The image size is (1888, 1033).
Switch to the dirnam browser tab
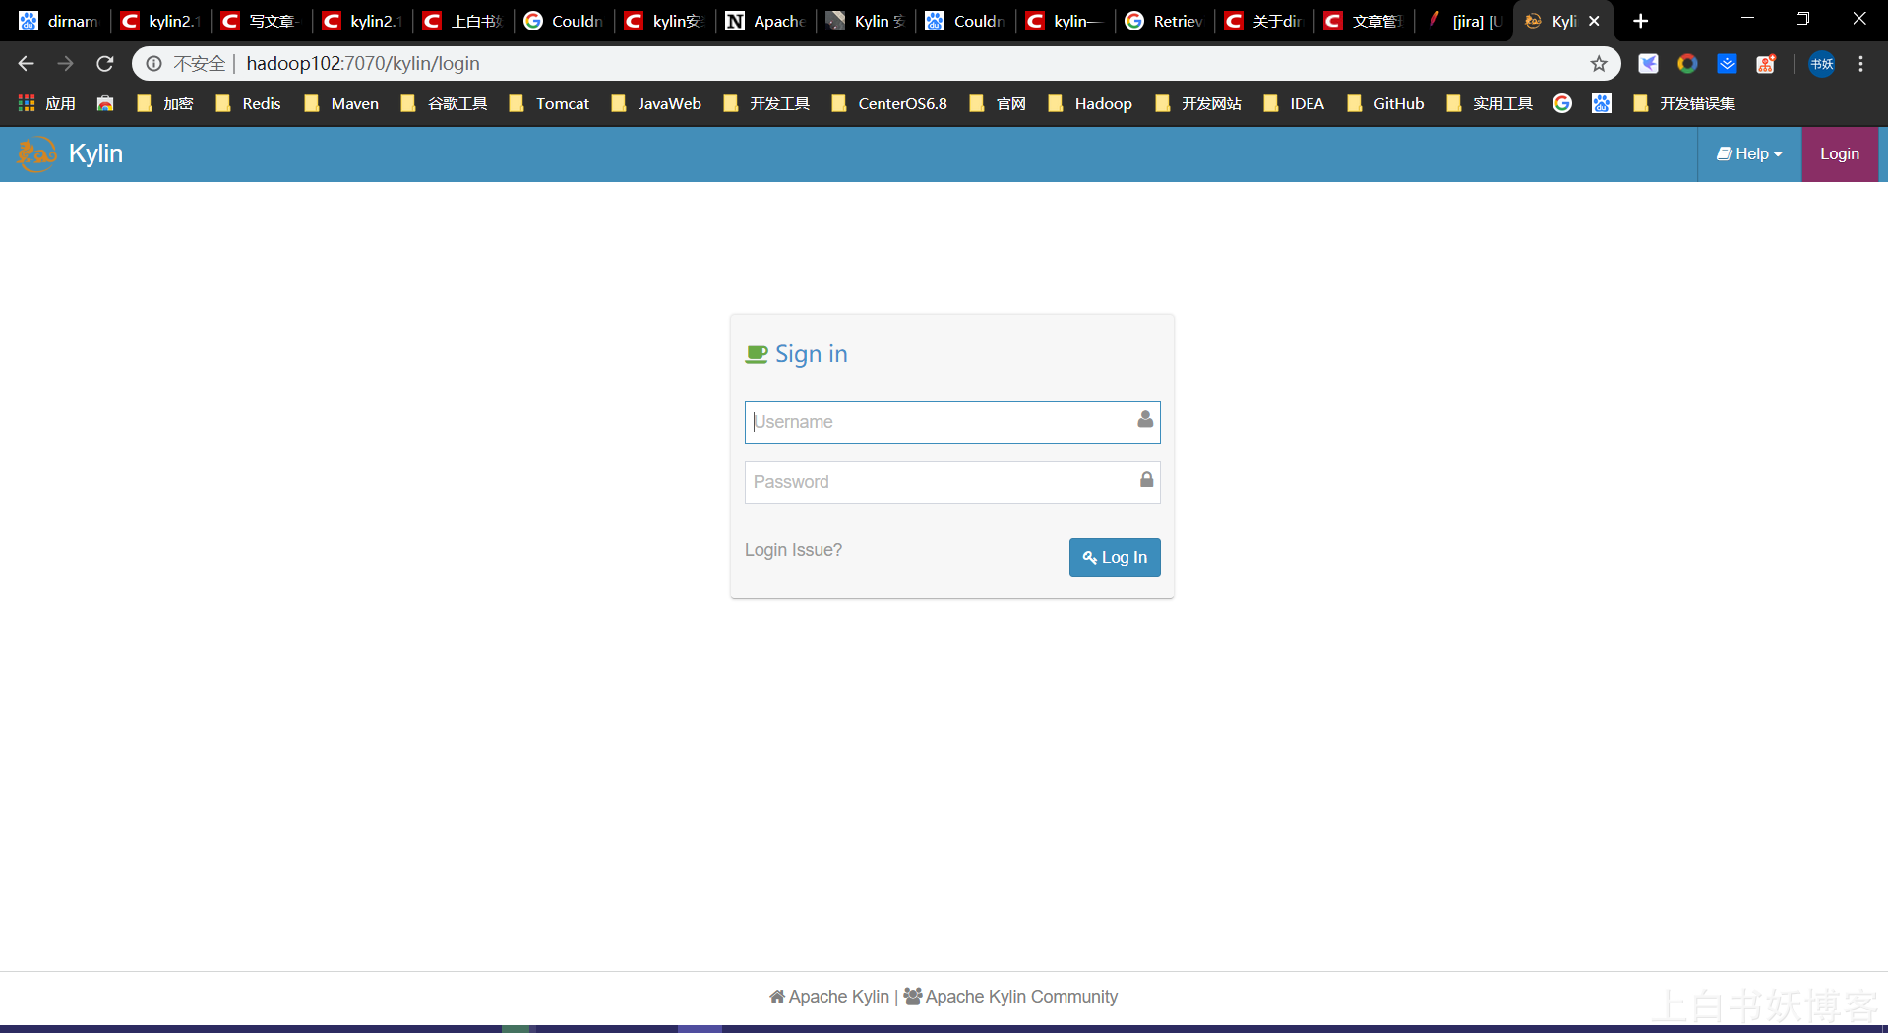59,21
